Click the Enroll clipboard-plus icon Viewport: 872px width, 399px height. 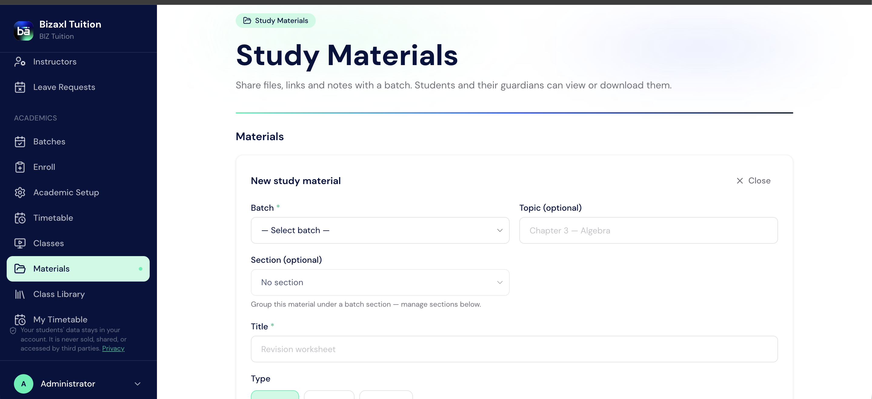tap(20, 167)
